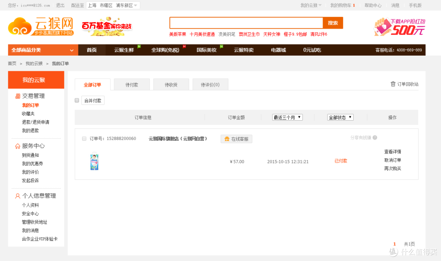Open the 下载APP抢红包 500元 banner
Image resolution: width=441 pixels, height=261 pixels.
(399, 27)
